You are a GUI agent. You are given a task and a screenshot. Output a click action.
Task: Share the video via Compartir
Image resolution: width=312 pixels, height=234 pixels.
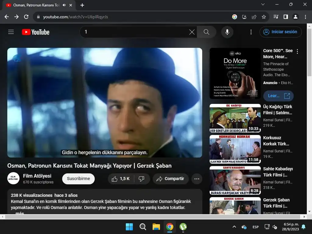170,179
